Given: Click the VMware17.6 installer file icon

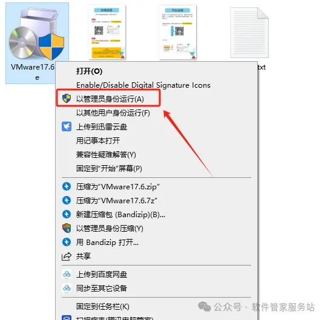Looking at the screenshot, I should (37, 34).
